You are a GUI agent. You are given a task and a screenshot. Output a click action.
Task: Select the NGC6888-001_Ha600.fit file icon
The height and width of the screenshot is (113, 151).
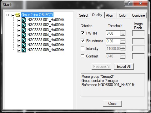(24, 20)
